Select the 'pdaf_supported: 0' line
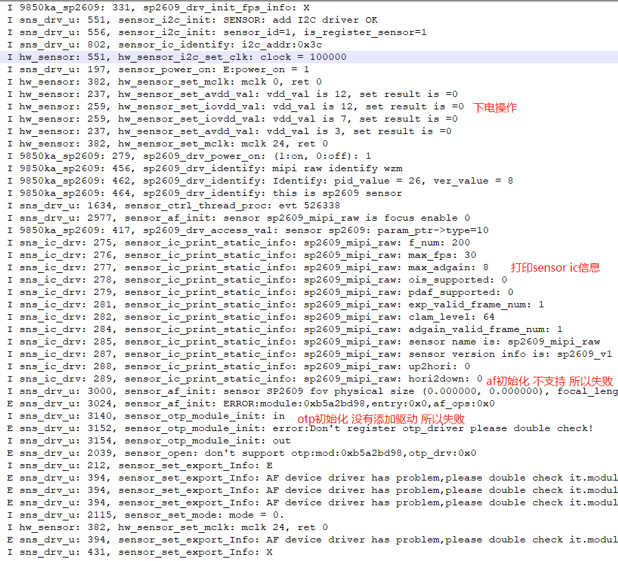The image size is (618, 561). tap(260, 292)
